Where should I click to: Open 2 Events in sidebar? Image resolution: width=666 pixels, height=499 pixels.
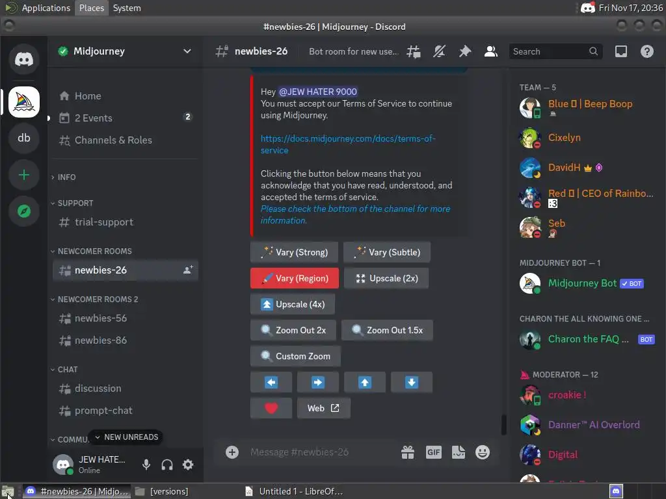point(126,118)
